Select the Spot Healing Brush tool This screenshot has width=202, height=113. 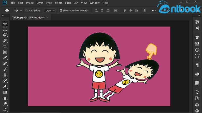pyautogui.click(x=5, y=64)
